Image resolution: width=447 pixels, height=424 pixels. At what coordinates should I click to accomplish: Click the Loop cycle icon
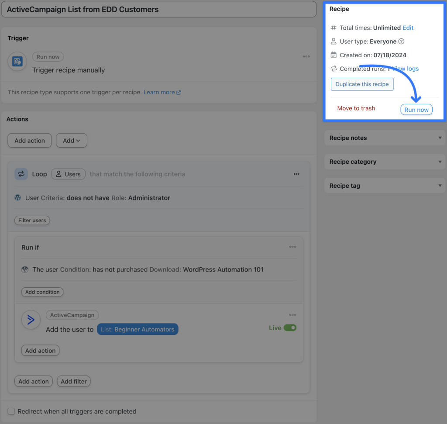point(21,174)
